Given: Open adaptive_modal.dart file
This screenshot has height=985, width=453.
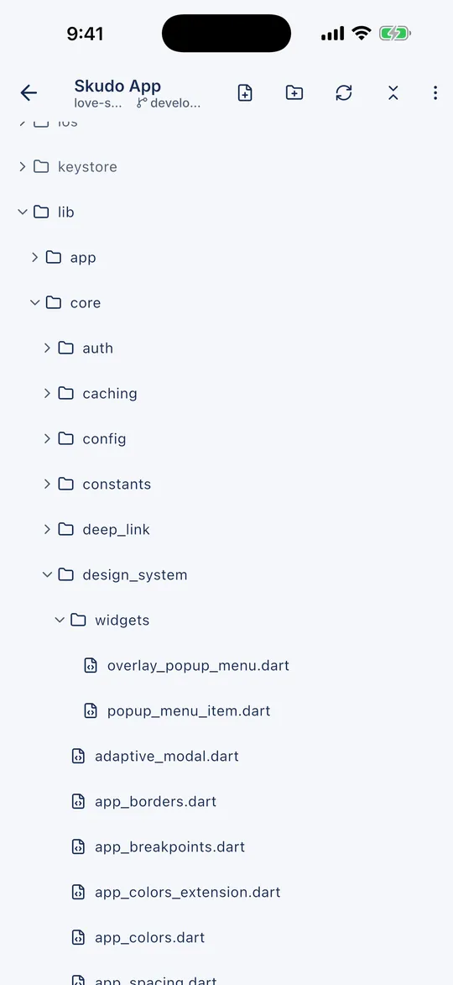Looking at the screenshot, I should coord(155,757).
